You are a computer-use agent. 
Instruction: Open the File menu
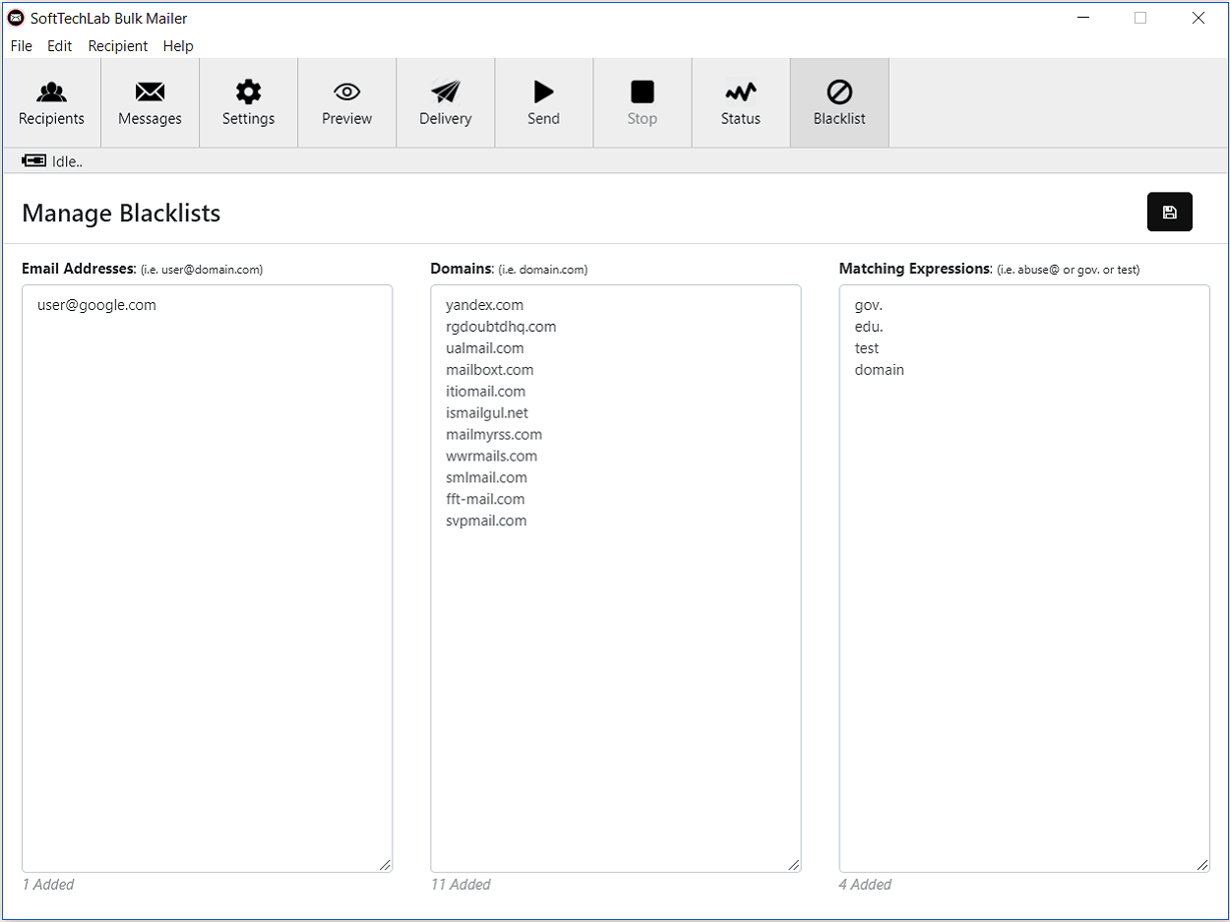click(22, 46)
